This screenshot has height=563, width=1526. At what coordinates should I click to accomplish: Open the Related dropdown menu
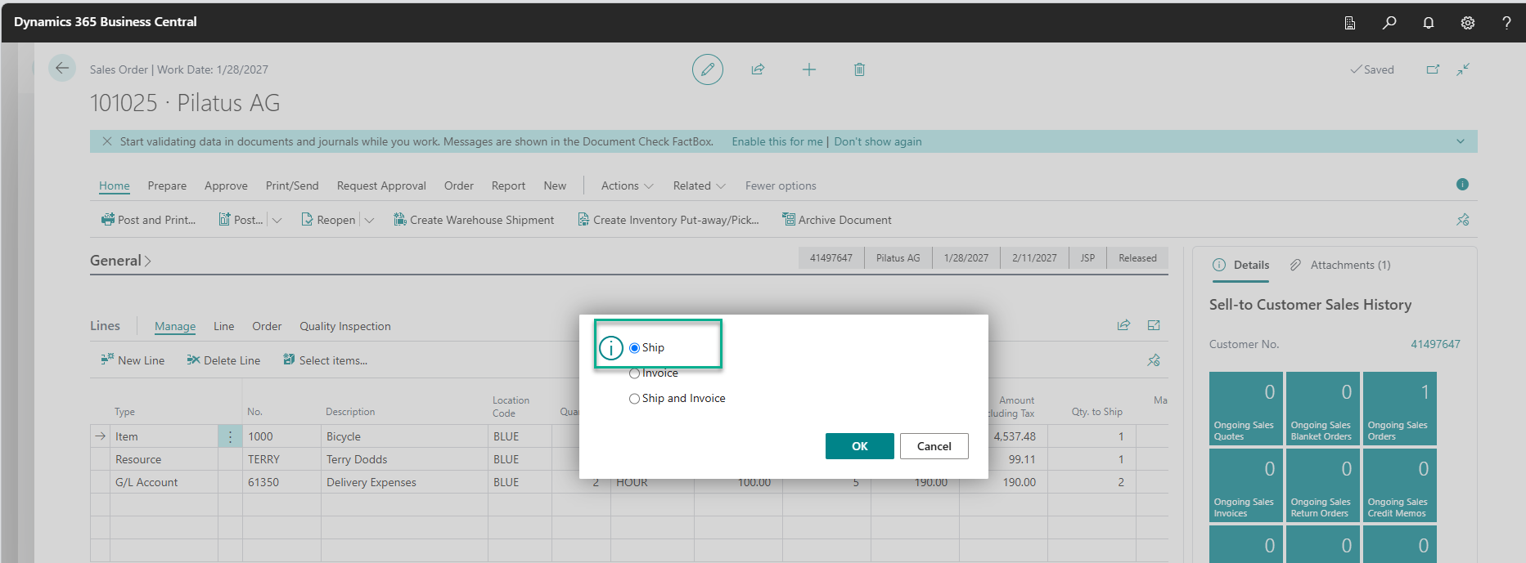click(699, 185)
